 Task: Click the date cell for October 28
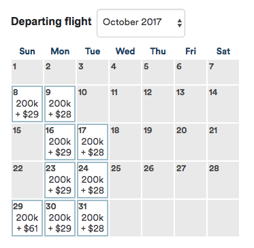[223, 180]
